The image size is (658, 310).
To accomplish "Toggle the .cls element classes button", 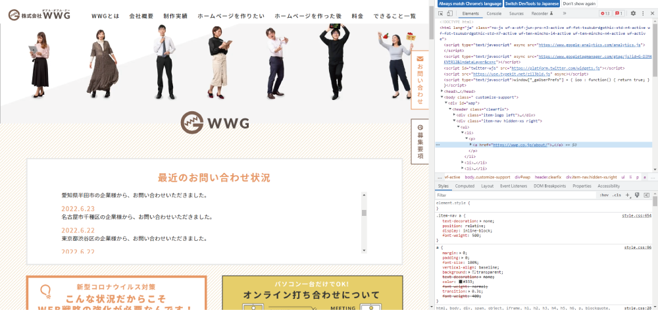I will point(617,195).
